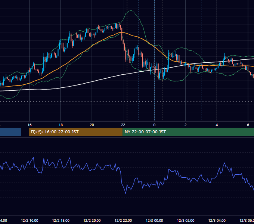Click the 18 hour label on upper axis
This screenshot has height=224, width=254.
coord(61,125)
